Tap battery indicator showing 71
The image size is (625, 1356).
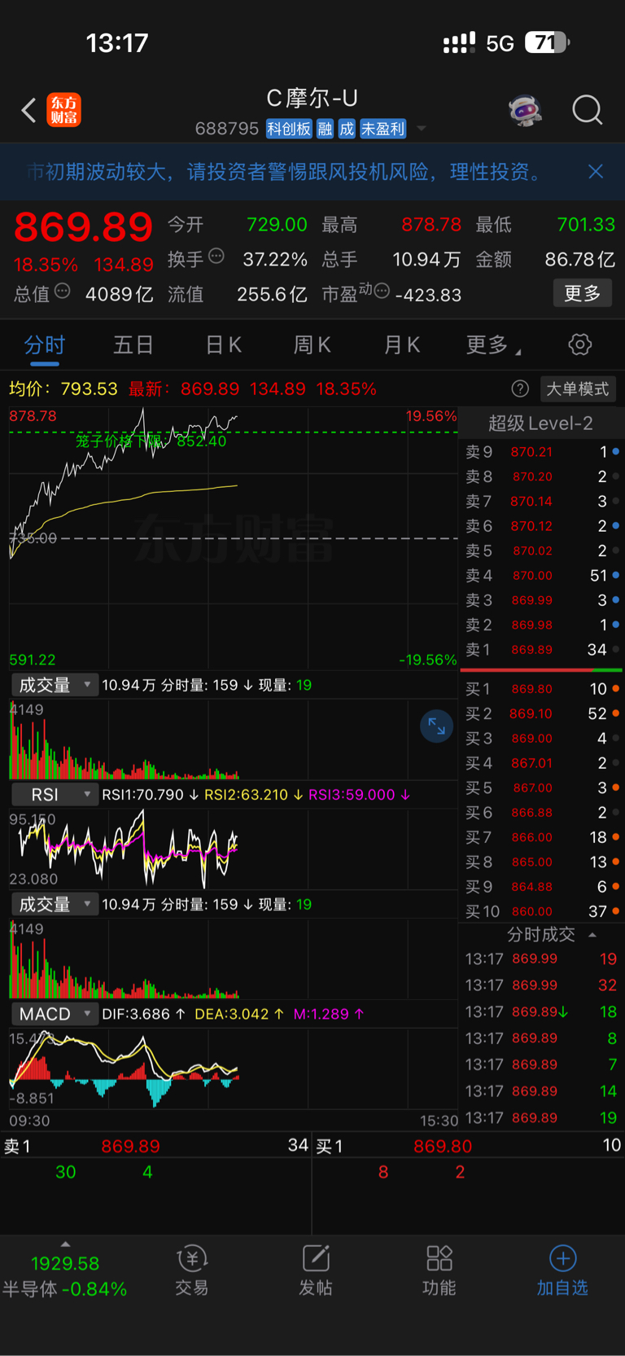(x=547, y=42)
